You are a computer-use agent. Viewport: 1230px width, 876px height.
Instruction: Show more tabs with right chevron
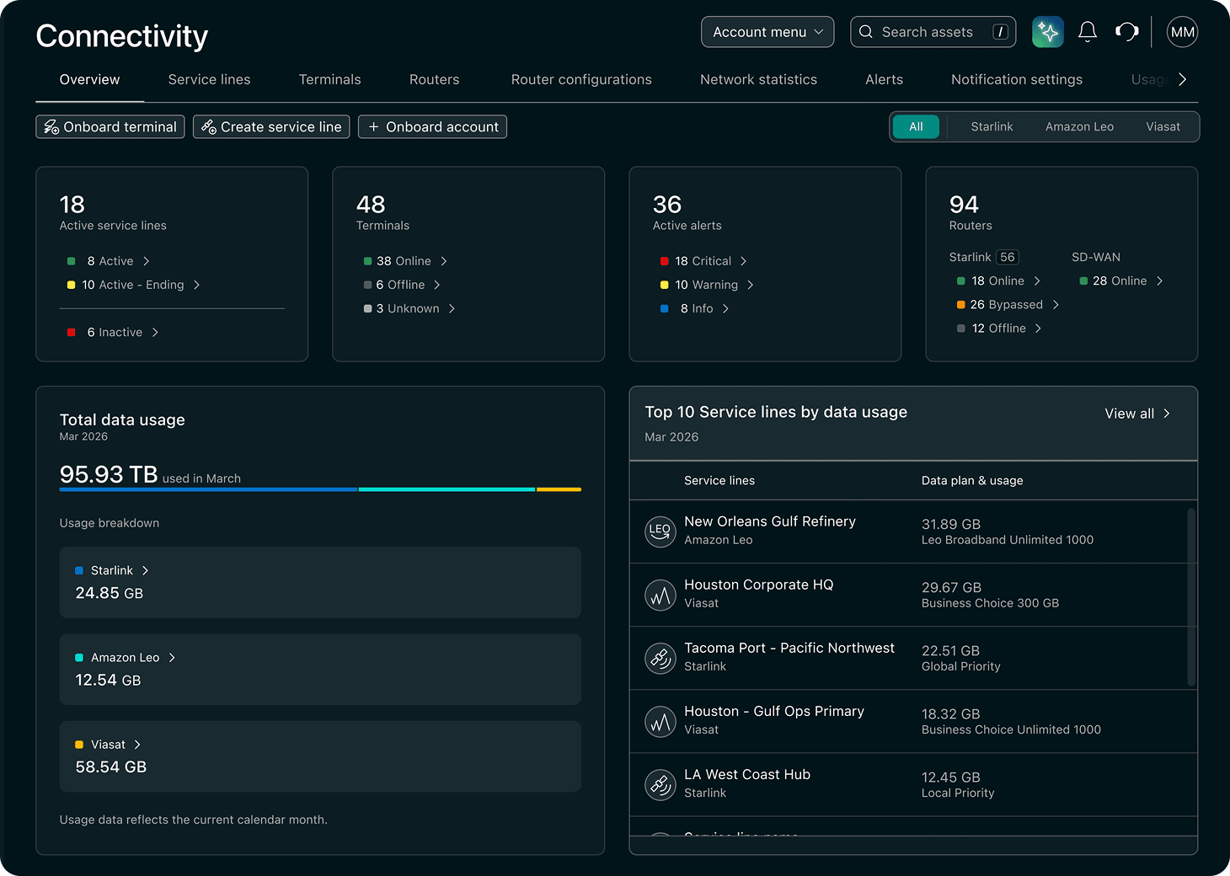click(x=1183, y=79)
